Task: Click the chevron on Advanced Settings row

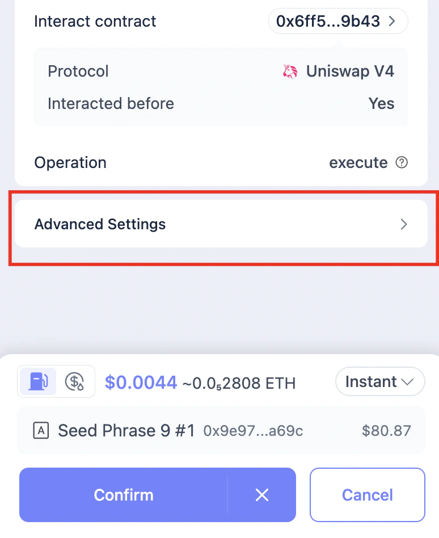Action: [404, 224]
